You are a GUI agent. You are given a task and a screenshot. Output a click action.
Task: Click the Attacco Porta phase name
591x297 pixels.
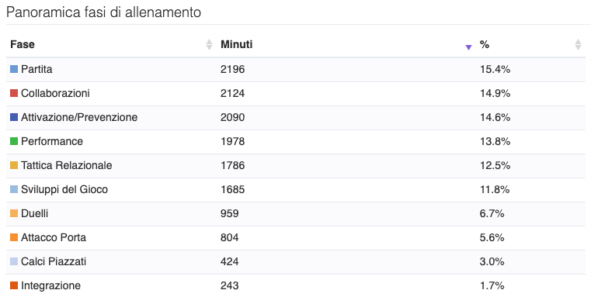(54, 237)
